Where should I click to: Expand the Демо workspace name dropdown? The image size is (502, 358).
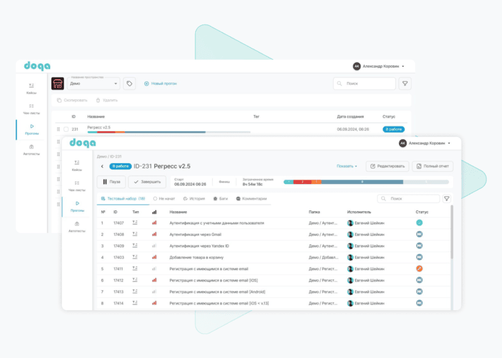[x=115, y=84]
